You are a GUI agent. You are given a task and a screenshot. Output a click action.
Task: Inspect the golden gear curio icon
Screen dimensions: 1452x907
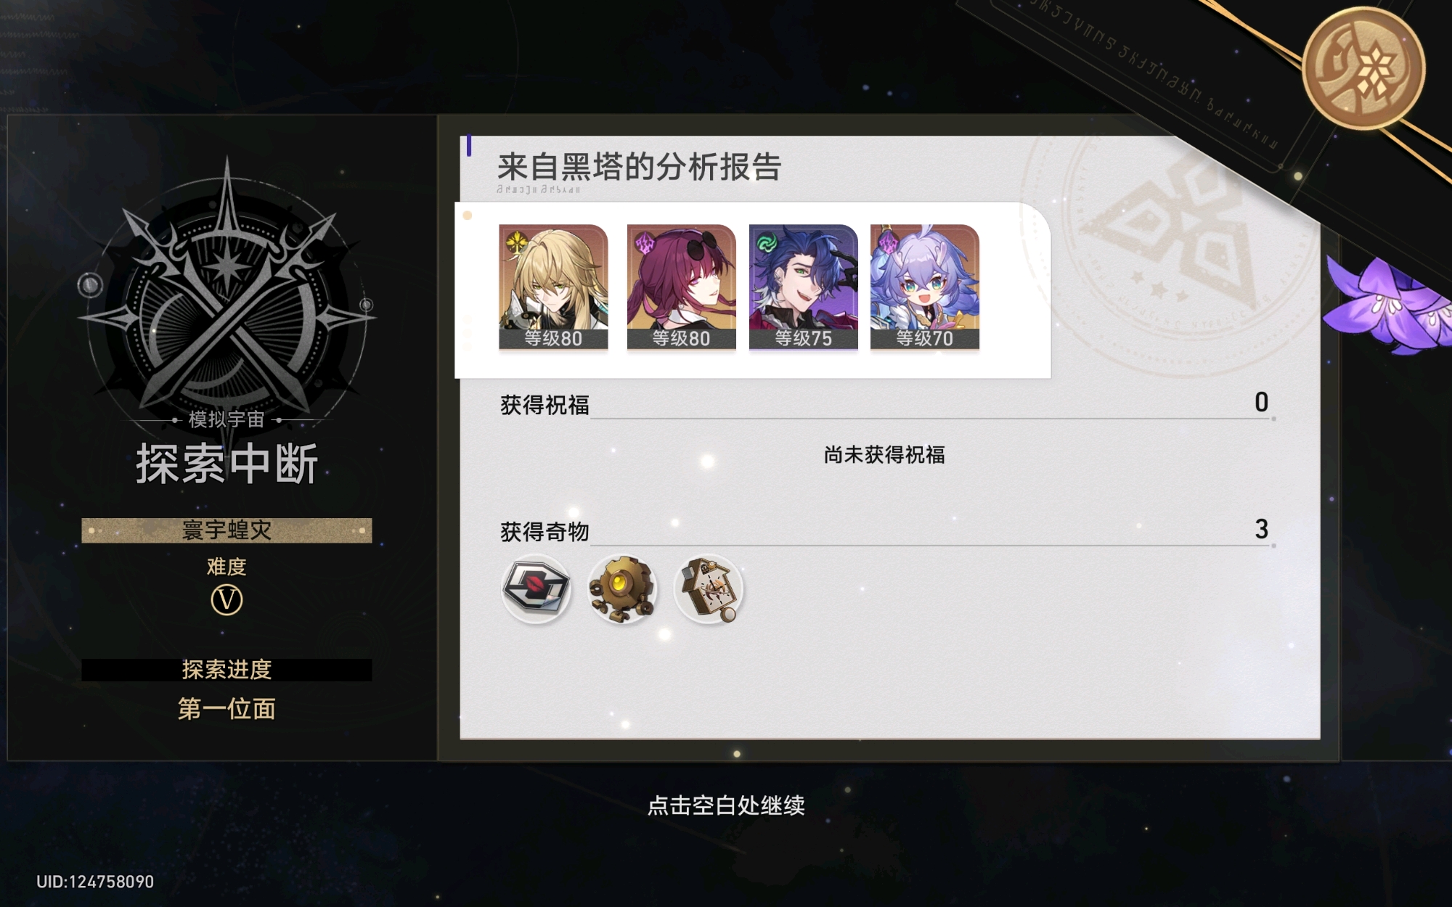pyautogui.click(x=622, y=588)
